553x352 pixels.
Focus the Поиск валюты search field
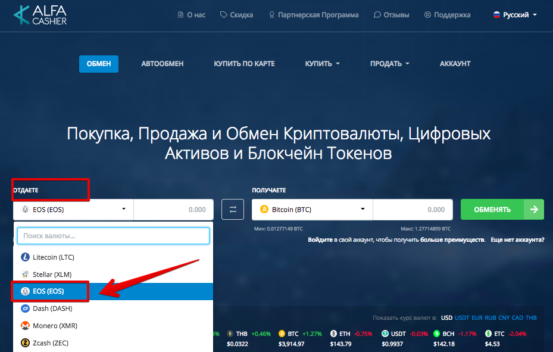point(113,236)
